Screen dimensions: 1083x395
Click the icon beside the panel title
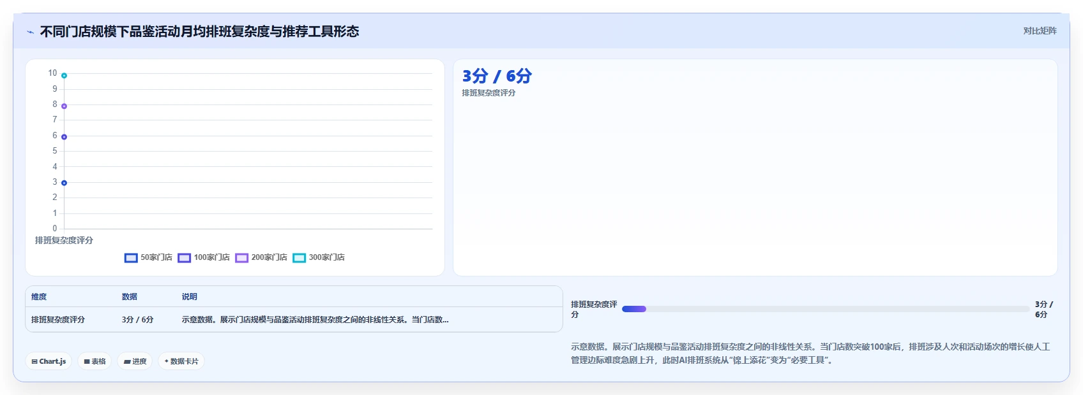pos(30,32)
